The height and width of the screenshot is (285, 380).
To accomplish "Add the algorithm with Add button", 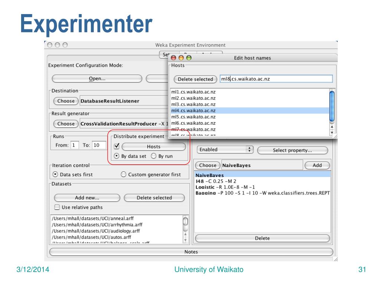I will click(x=317, y=165).
